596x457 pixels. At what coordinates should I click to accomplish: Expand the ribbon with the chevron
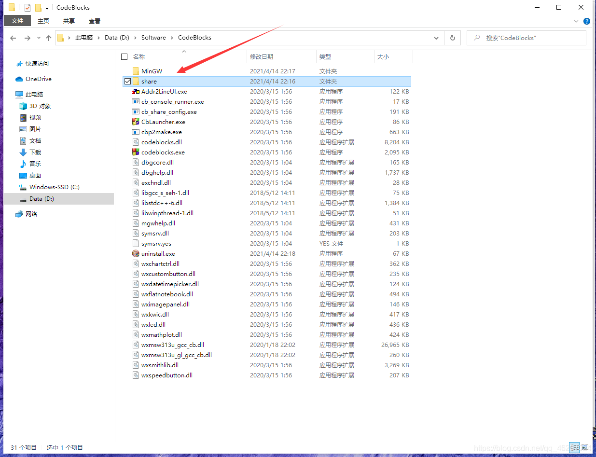pos(576,21)
